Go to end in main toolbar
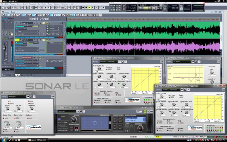Image resolution: width=227 pixels, height=142 pixels. coord(93,8)
